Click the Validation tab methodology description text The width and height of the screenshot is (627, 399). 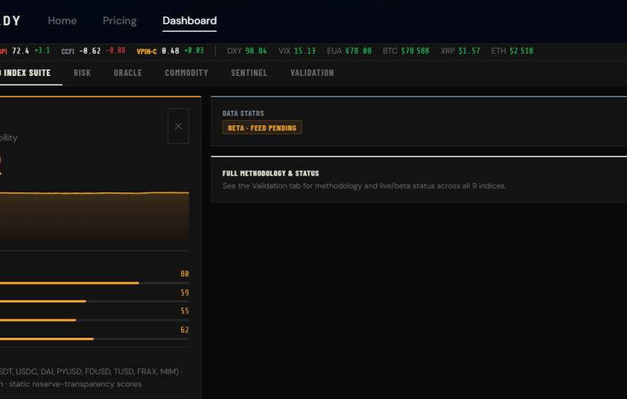click(x=364, y=186)
